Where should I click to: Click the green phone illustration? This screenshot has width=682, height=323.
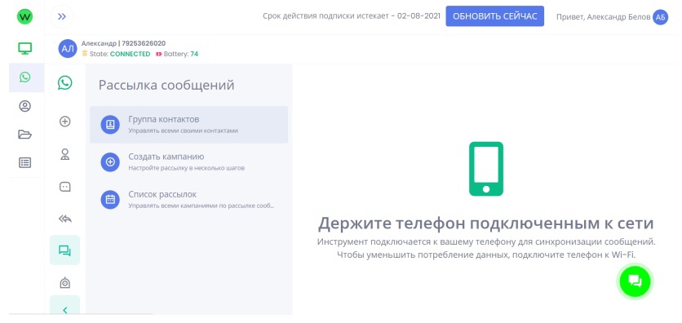pos(486,169)
